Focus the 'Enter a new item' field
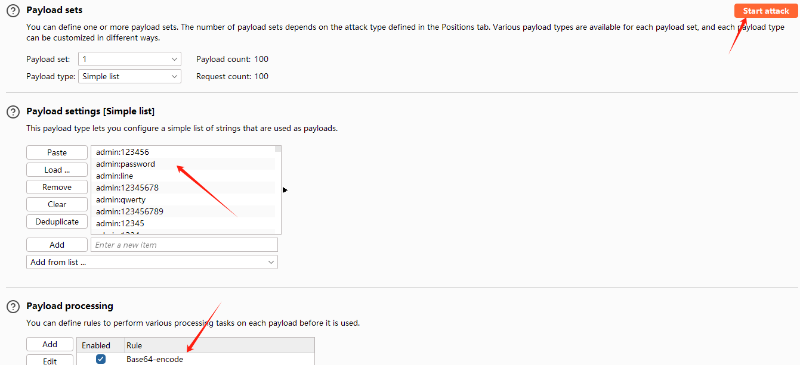 tap(184, 245)
